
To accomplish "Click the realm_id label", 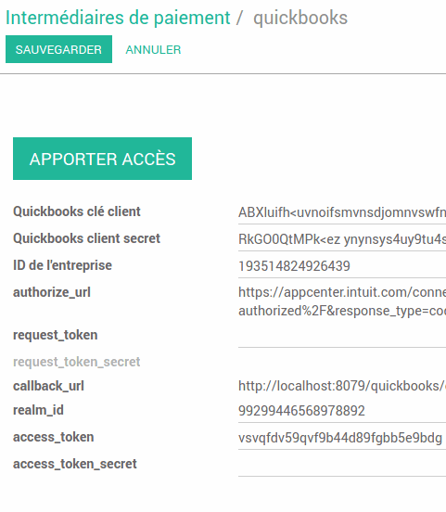I will (x=38, y=410).
